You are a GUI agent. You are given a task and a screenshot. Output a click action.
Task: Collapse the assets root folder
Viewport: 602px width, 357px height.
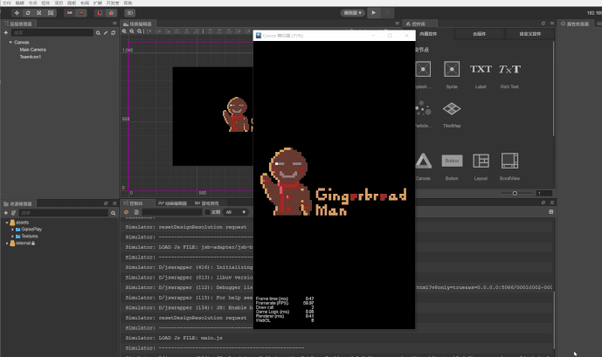[x=7, y=223]
